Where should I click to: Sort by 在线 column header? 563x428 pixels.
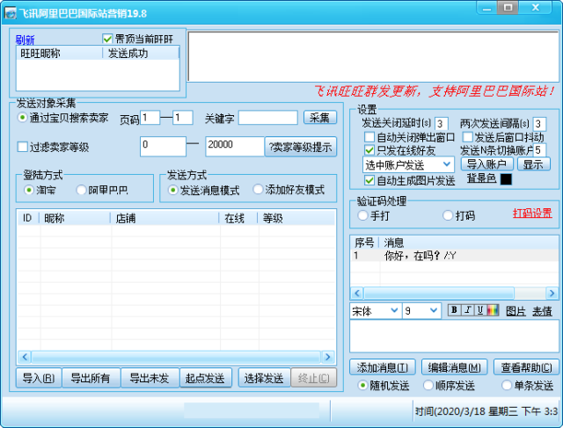[238, 218]
